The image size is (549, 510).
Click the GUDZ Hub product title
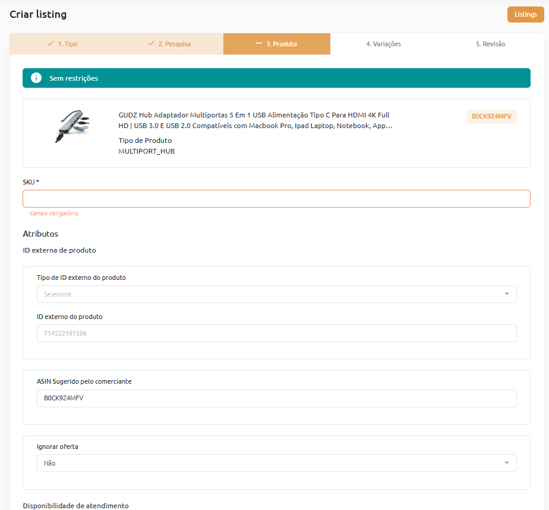pyautogui.click(x=255, y=120)
